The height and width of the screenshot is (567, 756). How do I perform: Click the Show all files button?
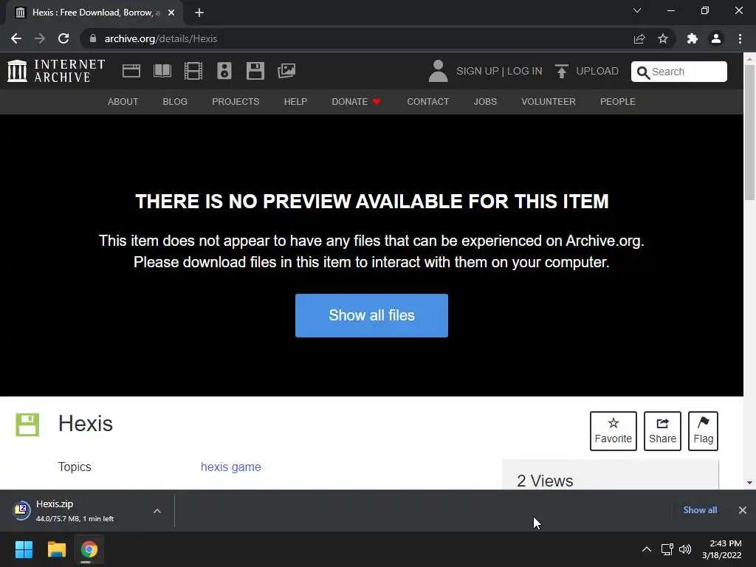(x=372, y=315)
